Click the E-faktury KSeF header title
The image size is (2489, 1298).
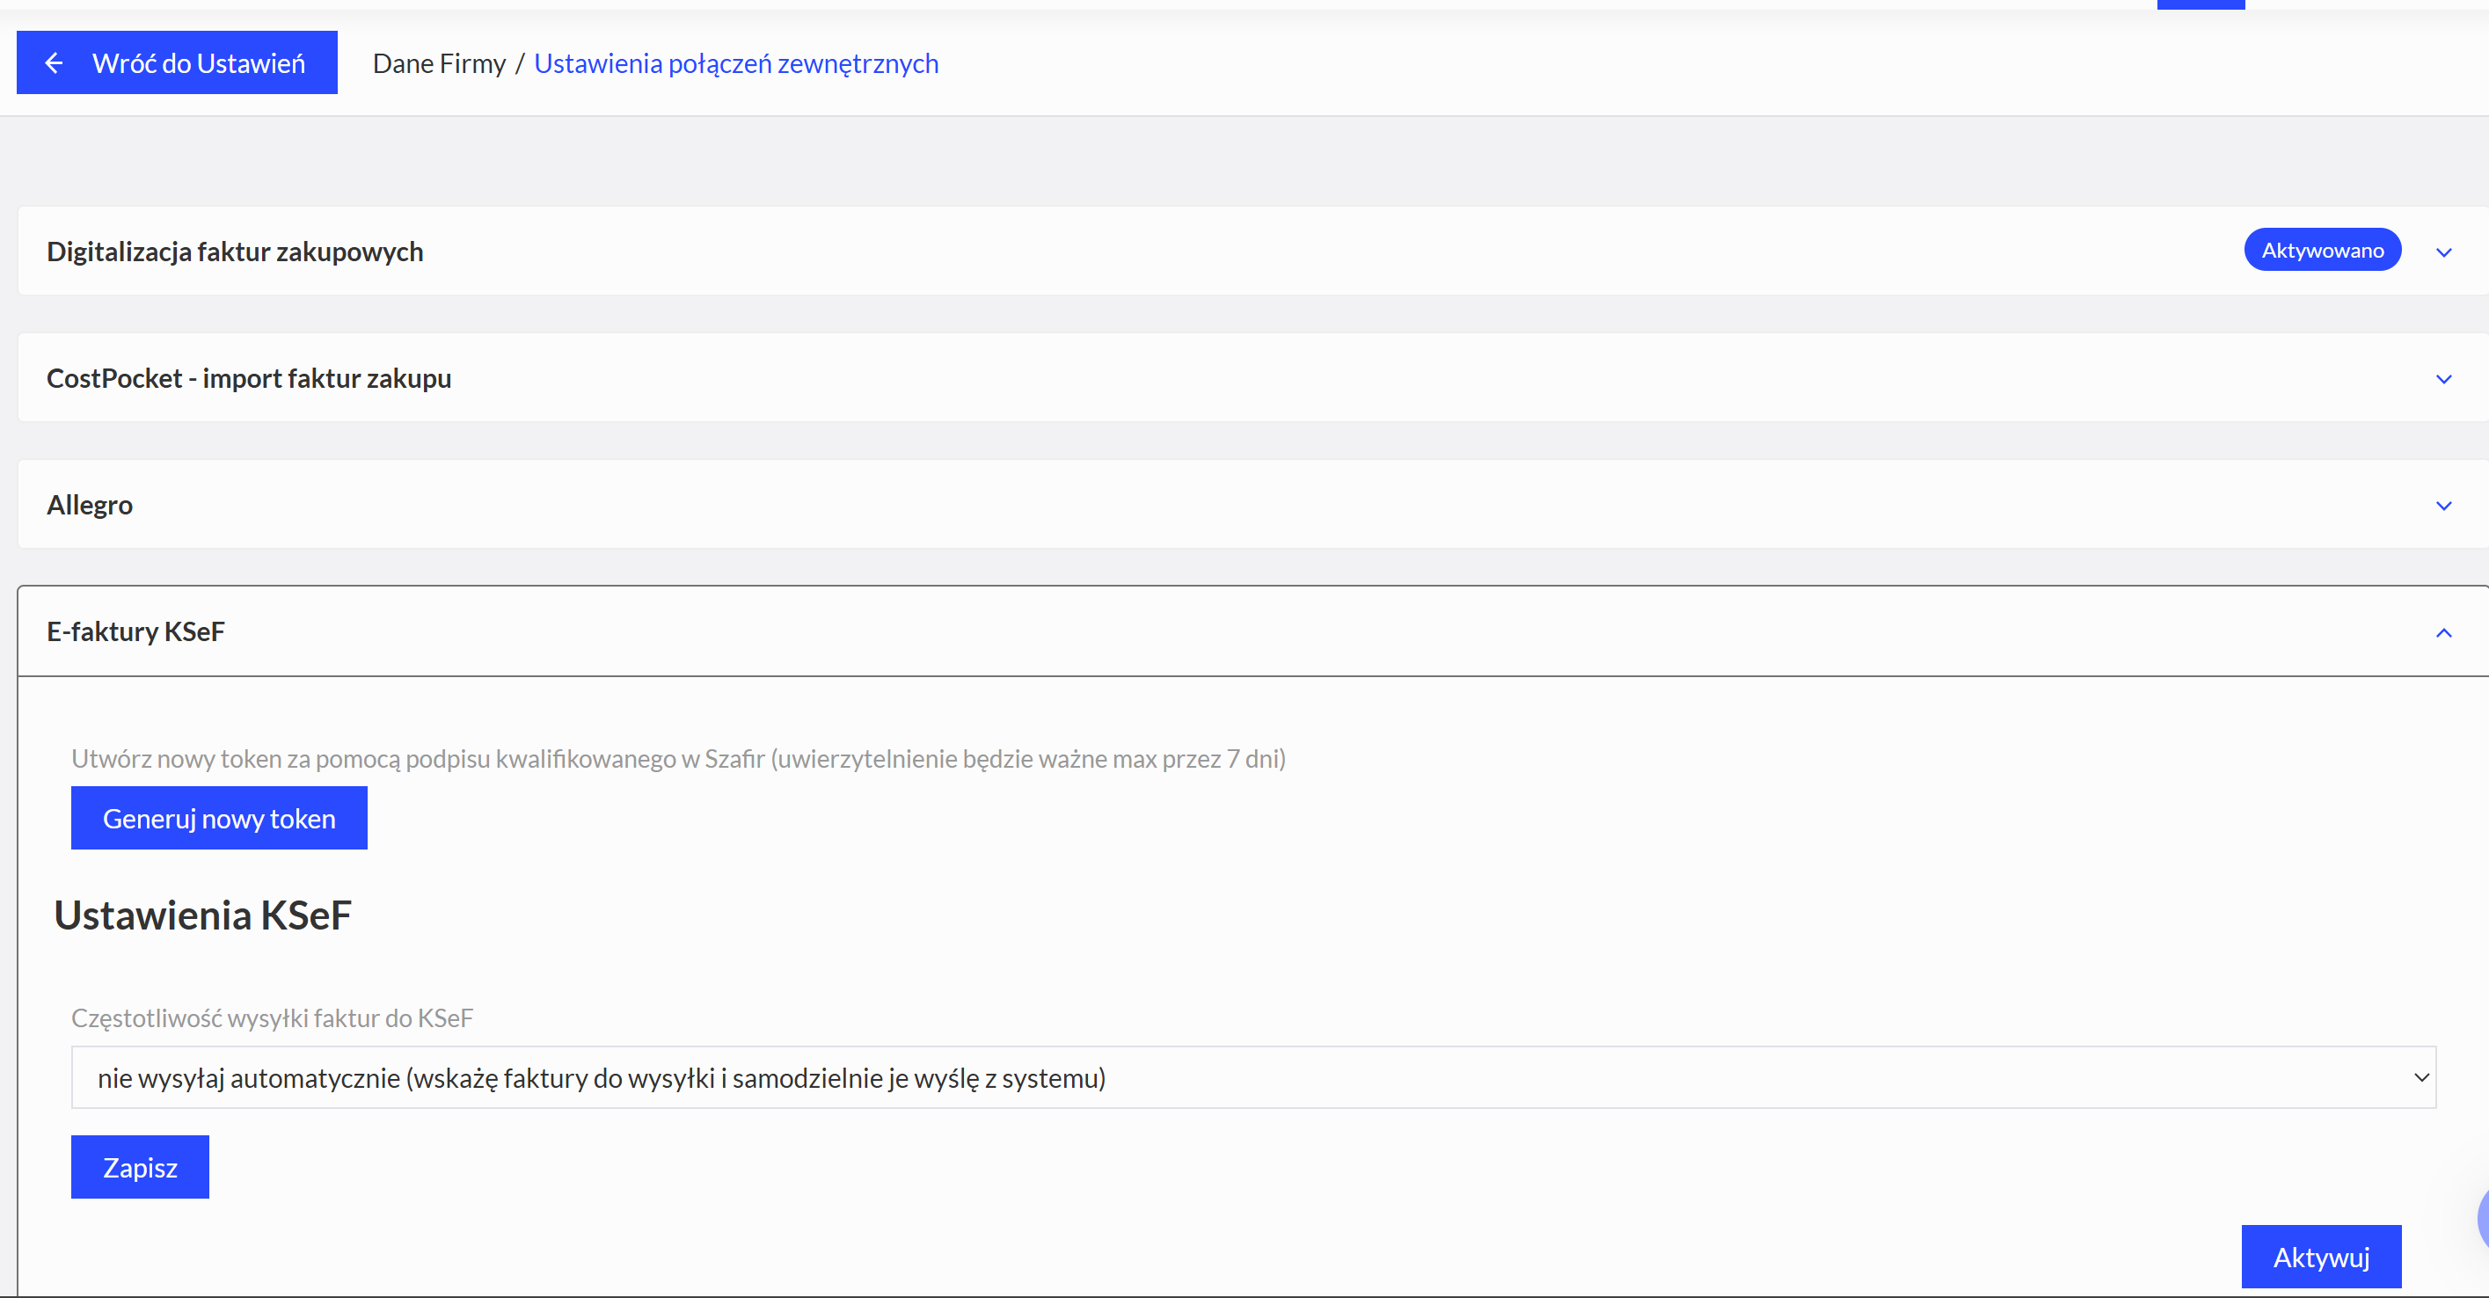click(136, 631)
